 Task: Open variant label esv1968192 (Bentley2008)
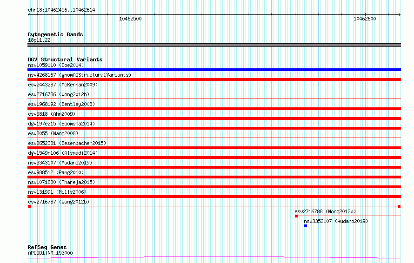[x=61, y=104]
